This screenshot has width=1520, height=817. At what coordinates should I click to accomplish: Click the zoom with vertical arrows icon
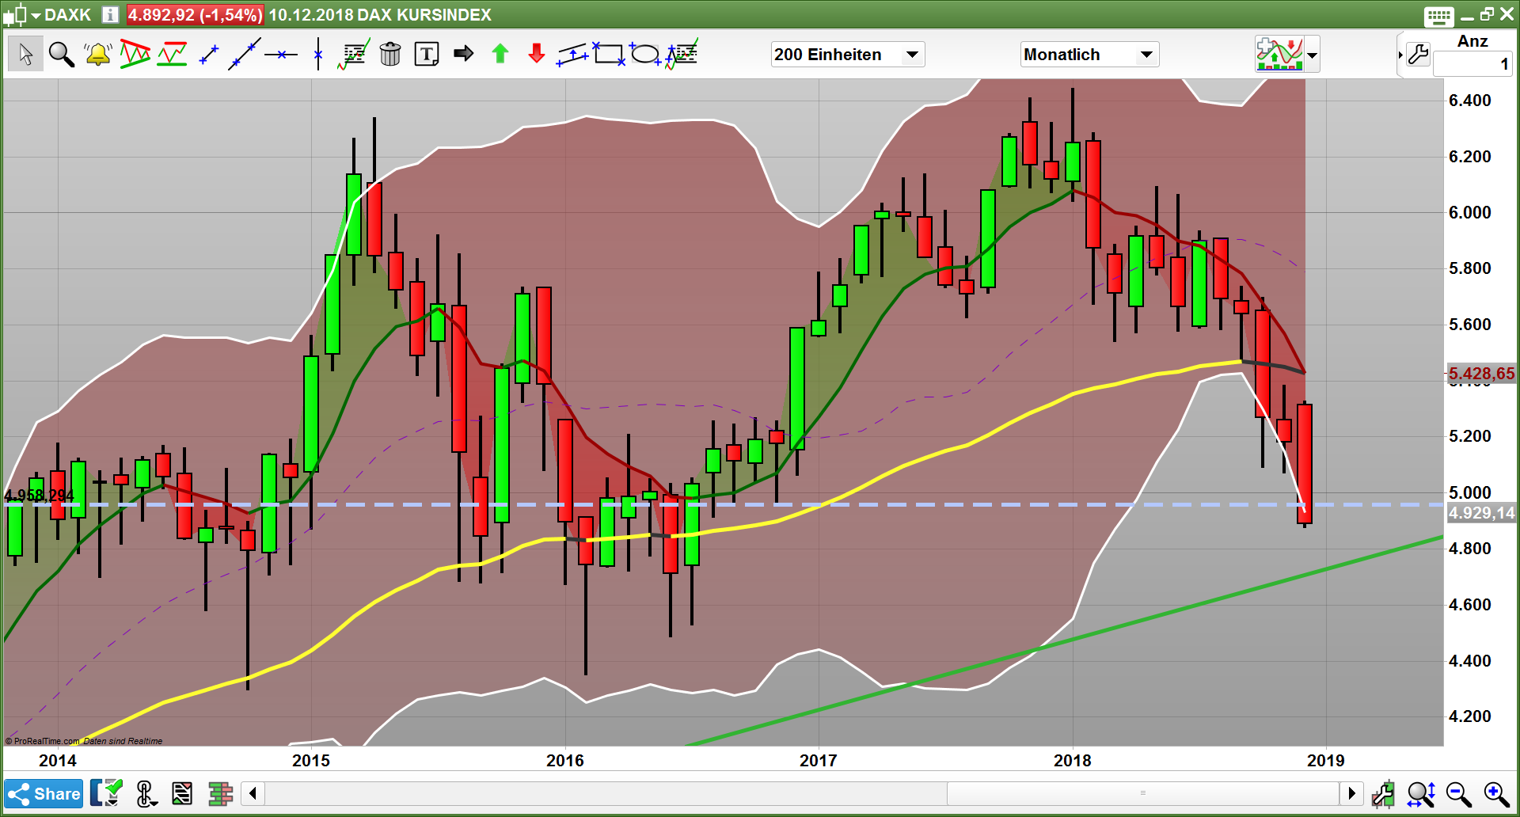coord(1422,794)
